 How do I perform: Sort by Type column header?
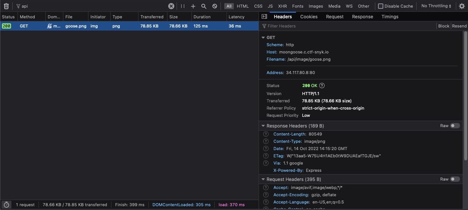124,17
